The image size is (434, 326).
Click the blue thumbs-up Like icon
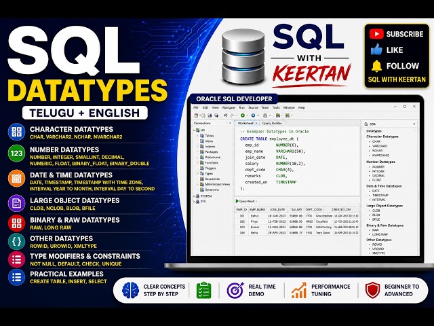[376, 50]
